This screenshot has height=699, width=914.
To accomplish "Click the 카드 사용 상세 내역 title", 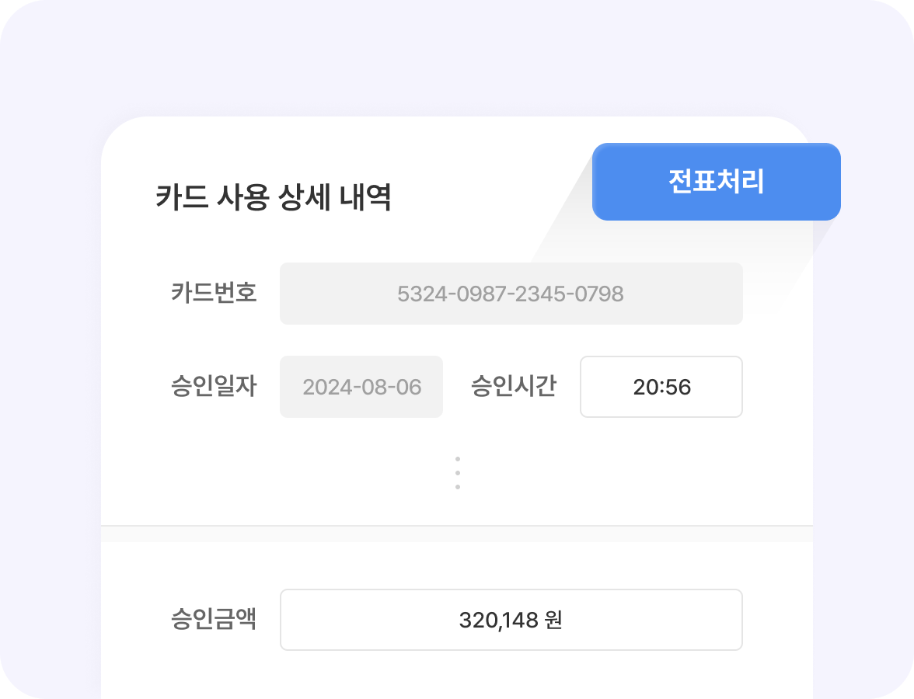I will [274, 196].
